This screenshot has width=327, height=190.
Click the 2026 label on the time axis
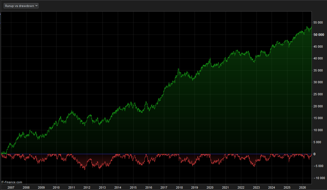[303, 187]
